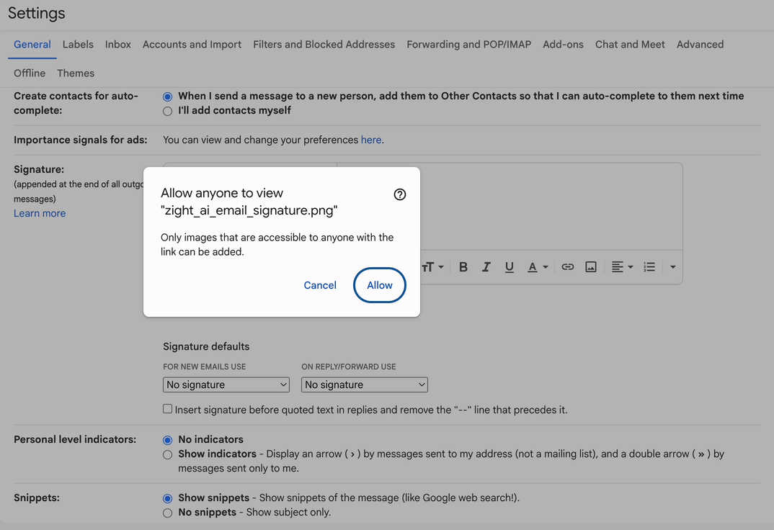Screen dimensions: 774x530
Task: Switch to the Filters and Blocked Addresses tab
Action: pos(324,45)
